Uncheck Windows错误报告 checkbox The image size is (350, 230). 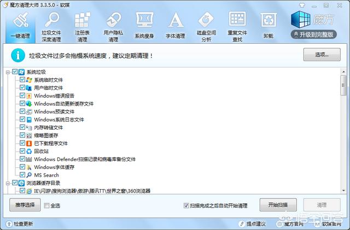pyautogui.click(x=22, y=95)
